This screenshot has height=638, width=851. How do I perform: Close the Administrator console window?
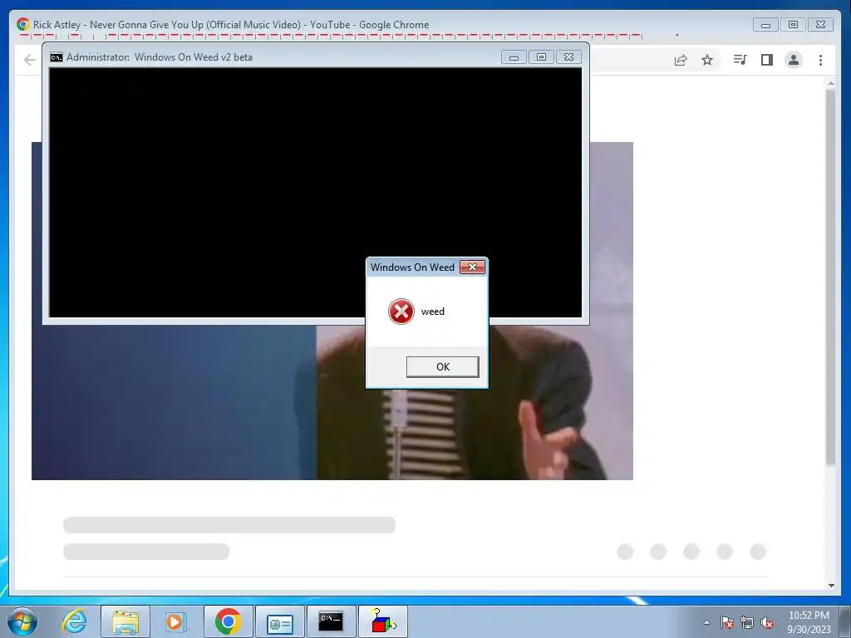[568, 57]
